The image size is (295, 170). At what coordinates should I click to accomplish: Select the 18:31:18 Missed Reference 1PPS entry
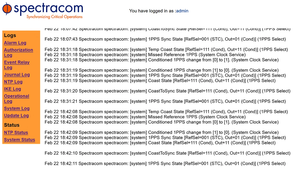coord(145,55)
